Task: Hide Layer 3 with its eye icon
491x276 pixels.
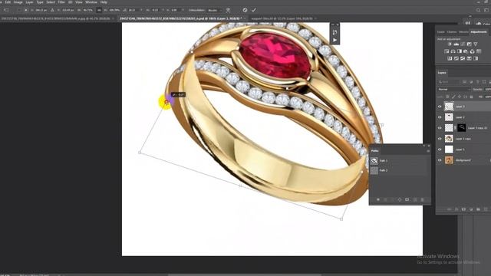Action: pyautogui.click(x=440, y=107)
